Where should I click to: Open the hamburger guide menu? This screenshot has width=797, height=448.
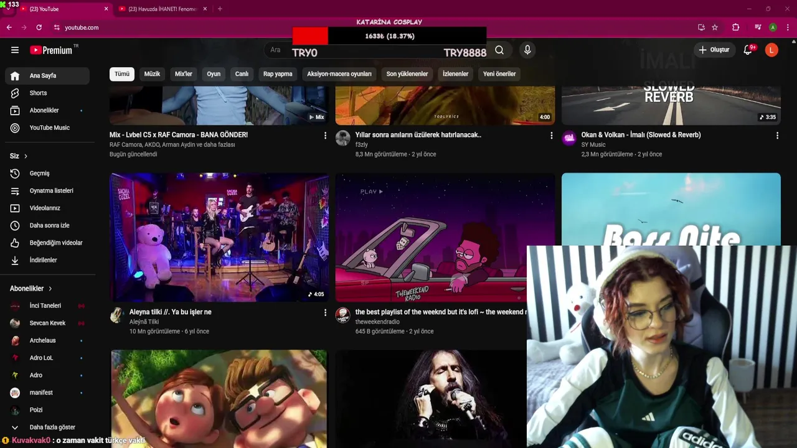tap(15, 50)
